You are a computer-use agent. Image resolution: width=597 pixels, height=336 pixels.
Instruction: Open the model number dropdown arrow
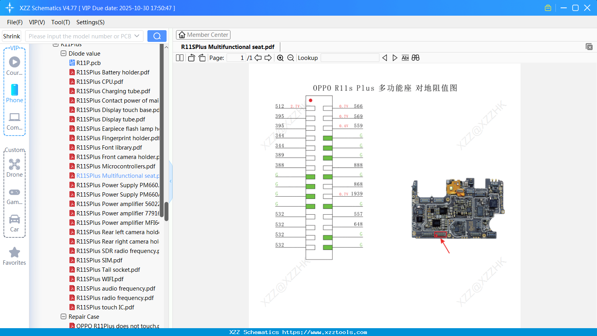point(137,36)
